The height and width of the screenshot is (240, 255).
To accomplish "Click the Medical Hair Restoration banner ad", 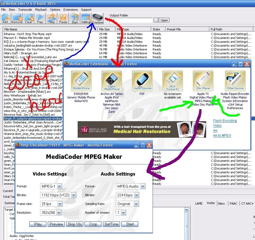I will click(x=142, y=129).
